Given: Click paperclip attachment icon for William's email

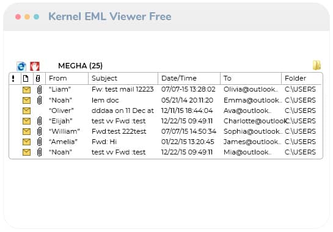Looking at the screenshot, I should 39,131.
